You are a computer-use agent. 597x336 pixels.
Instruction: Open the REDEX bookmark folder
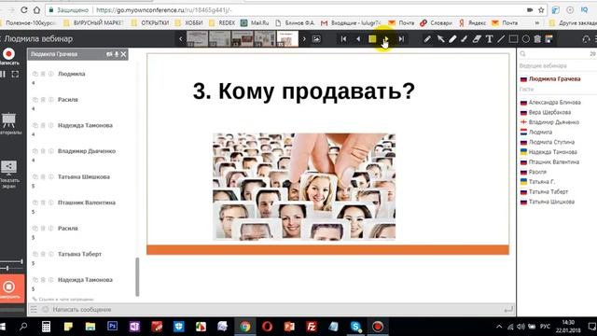pyautogui.click(x=222, y=22)
